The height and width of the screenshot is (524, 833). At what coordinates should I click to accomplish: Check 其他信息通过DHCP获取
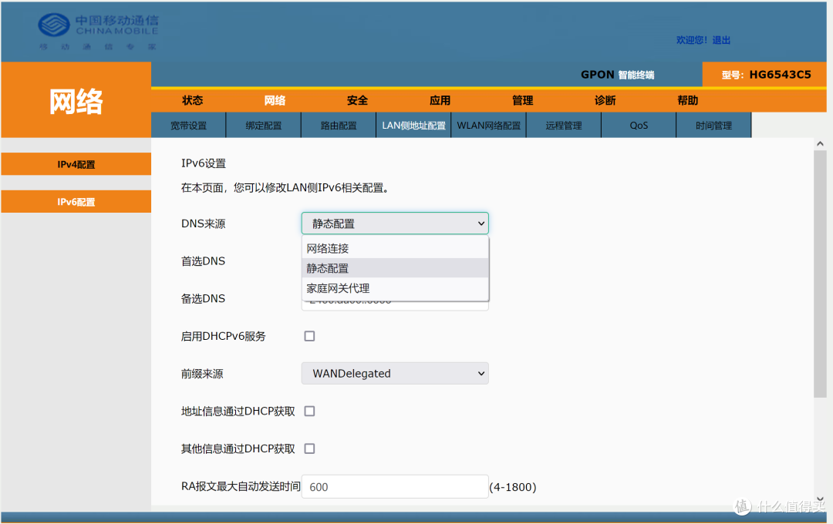[309, 448]
